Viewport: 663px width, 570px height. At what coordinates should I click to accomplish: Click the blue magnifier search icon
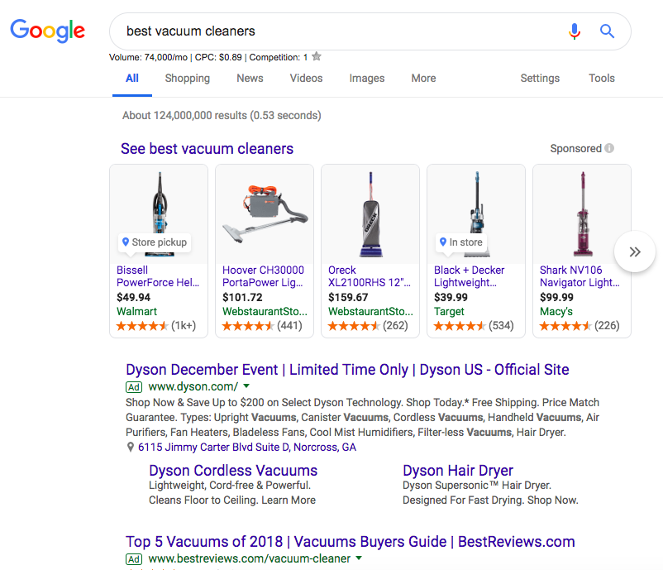coord(607,31)
